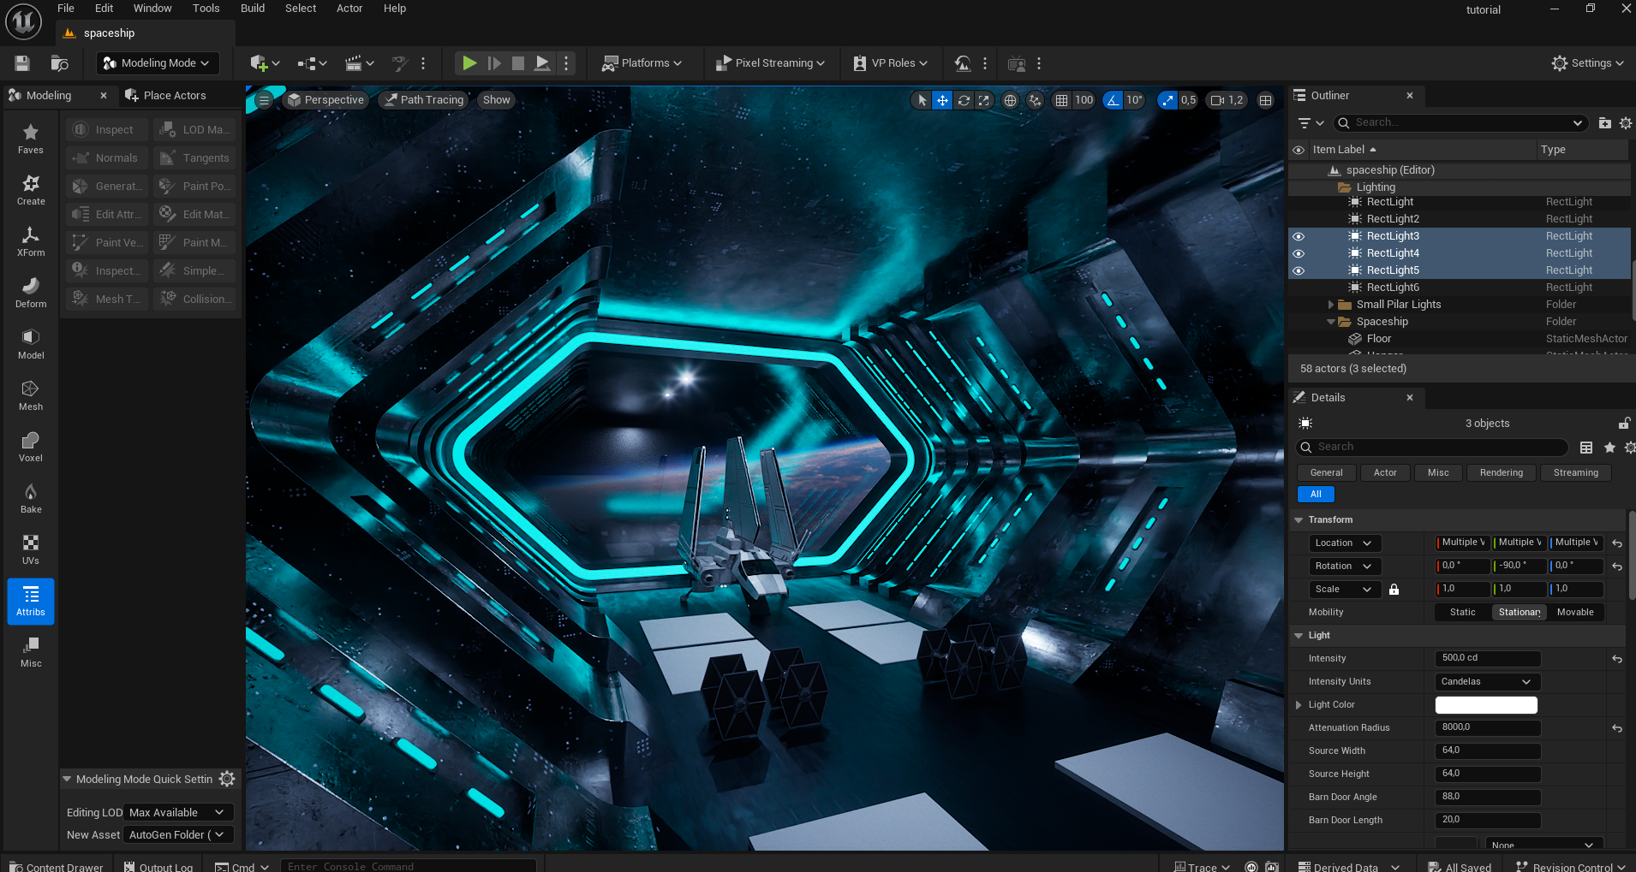Open the File menu
The height and width of the screenshot is (872, 1636).
66,9
